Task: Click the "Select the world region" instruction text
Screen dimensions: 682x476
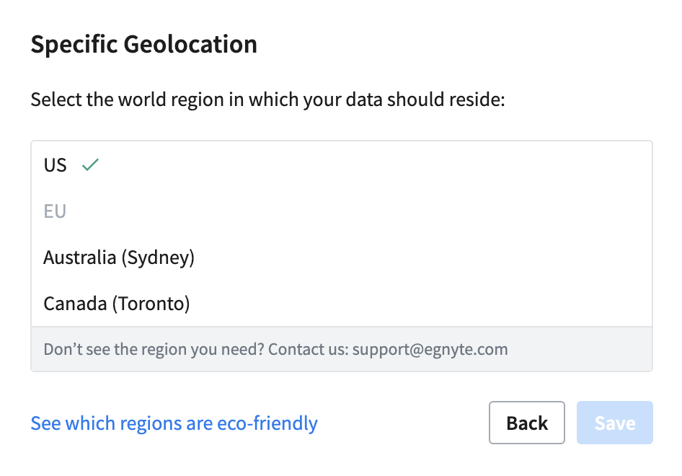Action: [x=267, y=99]
